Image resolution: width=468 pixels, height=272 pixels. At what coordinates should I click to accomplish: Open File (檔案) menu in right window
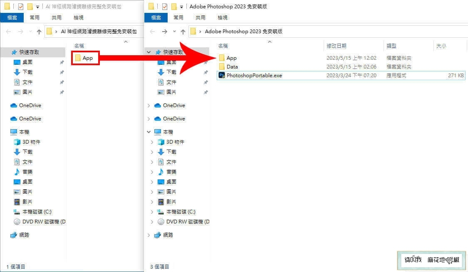(156, 17)
